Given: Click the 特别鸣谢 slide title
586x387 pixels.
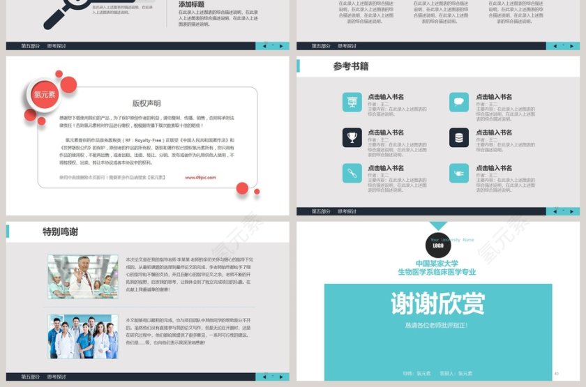Looking at the screenshot, I should click(x=60, y=232).
